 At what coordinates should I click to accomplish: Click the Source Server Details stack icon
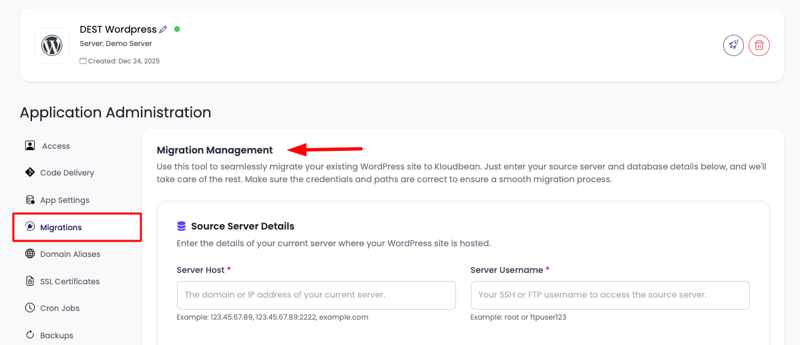click(182, 226)
